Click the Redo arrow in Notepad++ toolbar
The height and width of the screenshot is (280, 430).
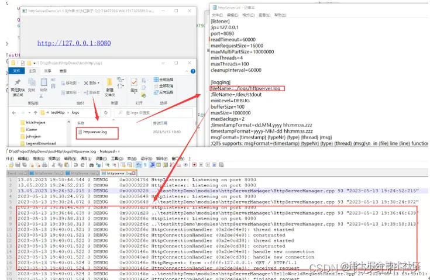pos(82,165)
